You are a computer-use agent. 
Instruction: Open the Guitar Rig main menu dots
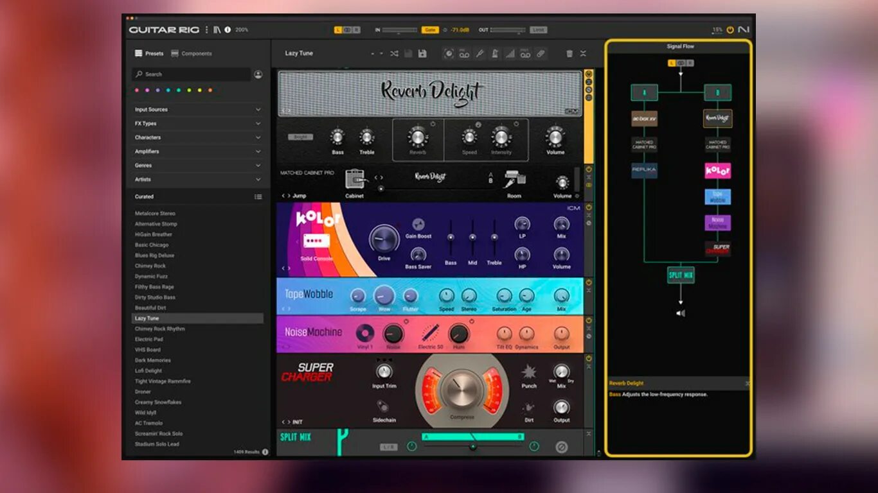[x=206, y=30]
